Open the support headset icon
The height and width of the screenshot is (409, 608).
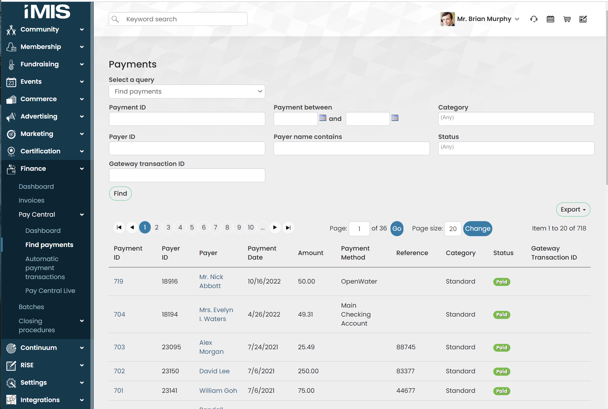534,19
